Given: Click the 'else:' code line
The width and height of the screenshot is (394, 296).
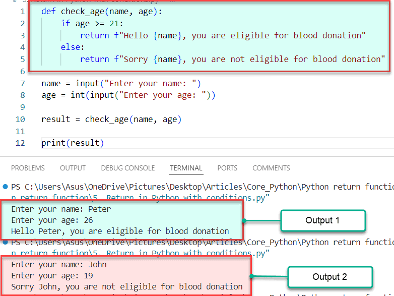Looking at the screenshot, I should coord(73,47).
